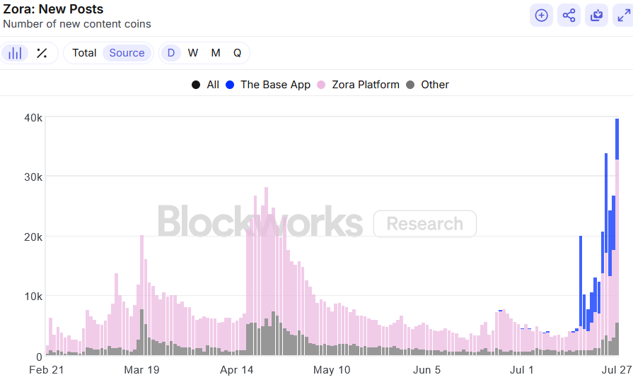
Task: Expand chart to fullscreen
Action: pos(624,16)
